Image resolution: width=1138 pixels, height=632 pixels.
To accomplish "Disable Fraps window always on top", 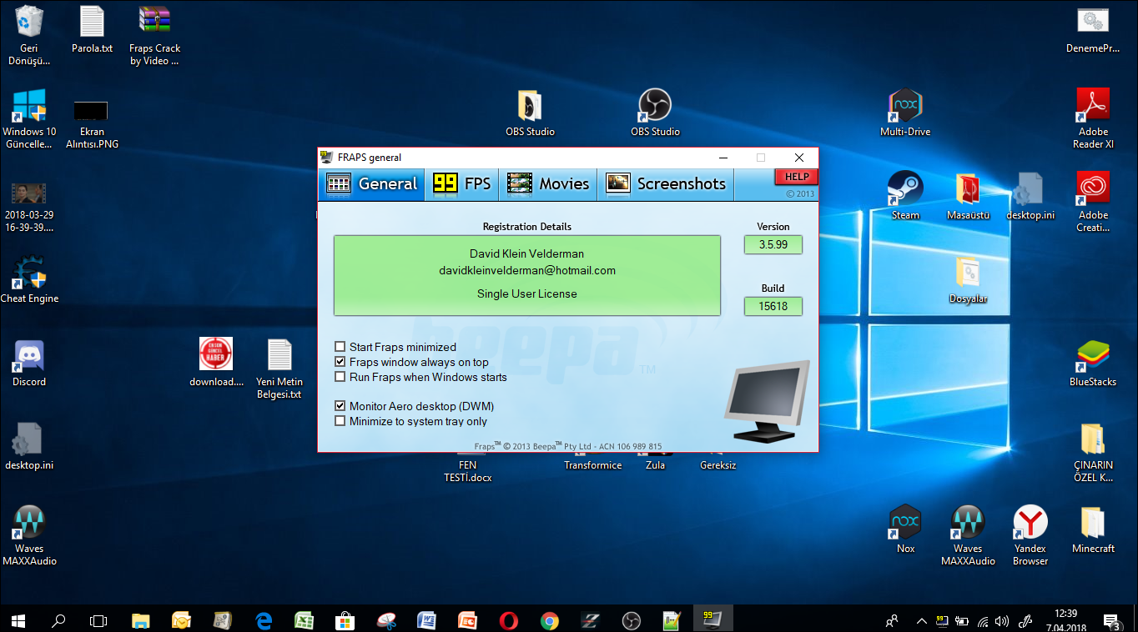I will (x=340, y=361).
